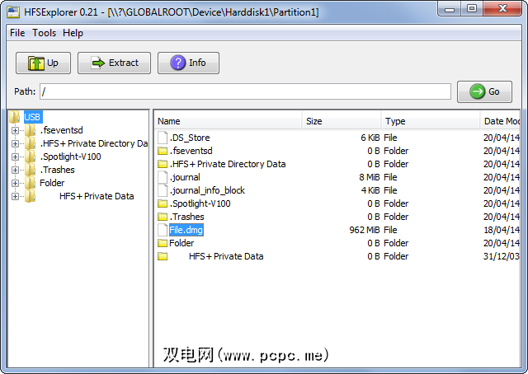Expand the HFS+ Private Data tree node

tap(15, 196)
